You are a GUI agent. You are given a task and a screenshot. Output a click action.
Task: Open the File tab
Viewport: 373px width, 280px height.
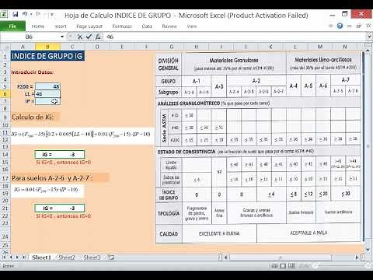coord(12,26)
